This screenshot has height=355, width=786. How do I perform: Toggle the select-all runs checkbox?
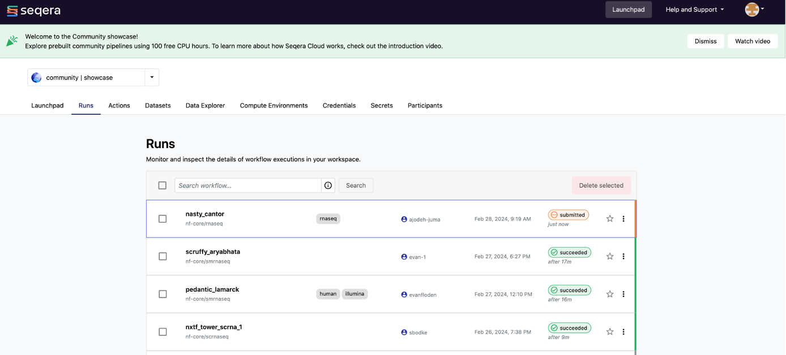(163, 185)
